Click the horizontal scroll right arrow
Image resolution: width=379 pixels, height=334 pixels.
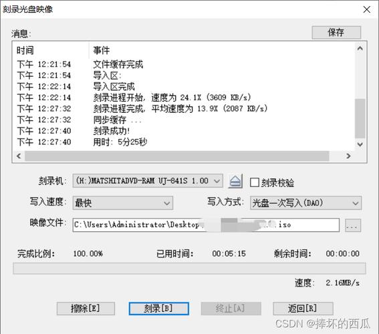pos(348,156)
